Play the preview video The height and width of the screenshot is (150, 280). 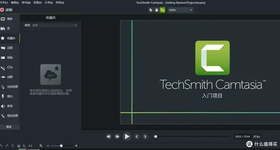(x=127, y=137)
